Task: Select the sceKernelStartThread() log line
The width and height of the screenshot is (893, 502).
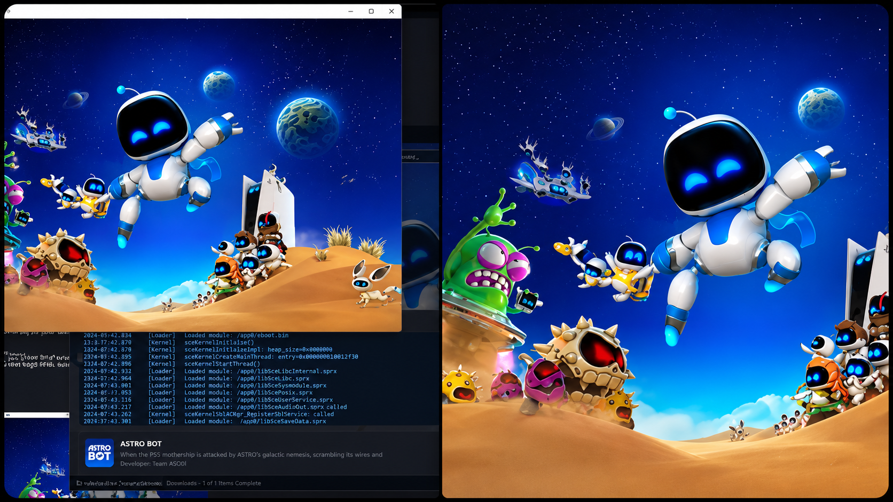Action: click(x=172, y=364)
